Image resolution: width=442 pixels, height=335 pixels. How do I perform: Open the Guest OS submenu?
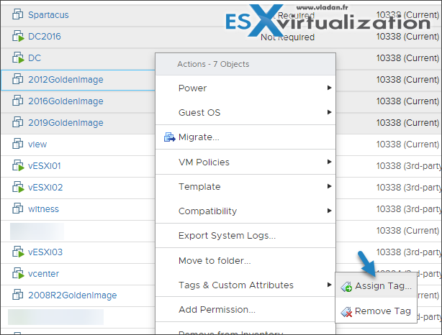(245, 113)
